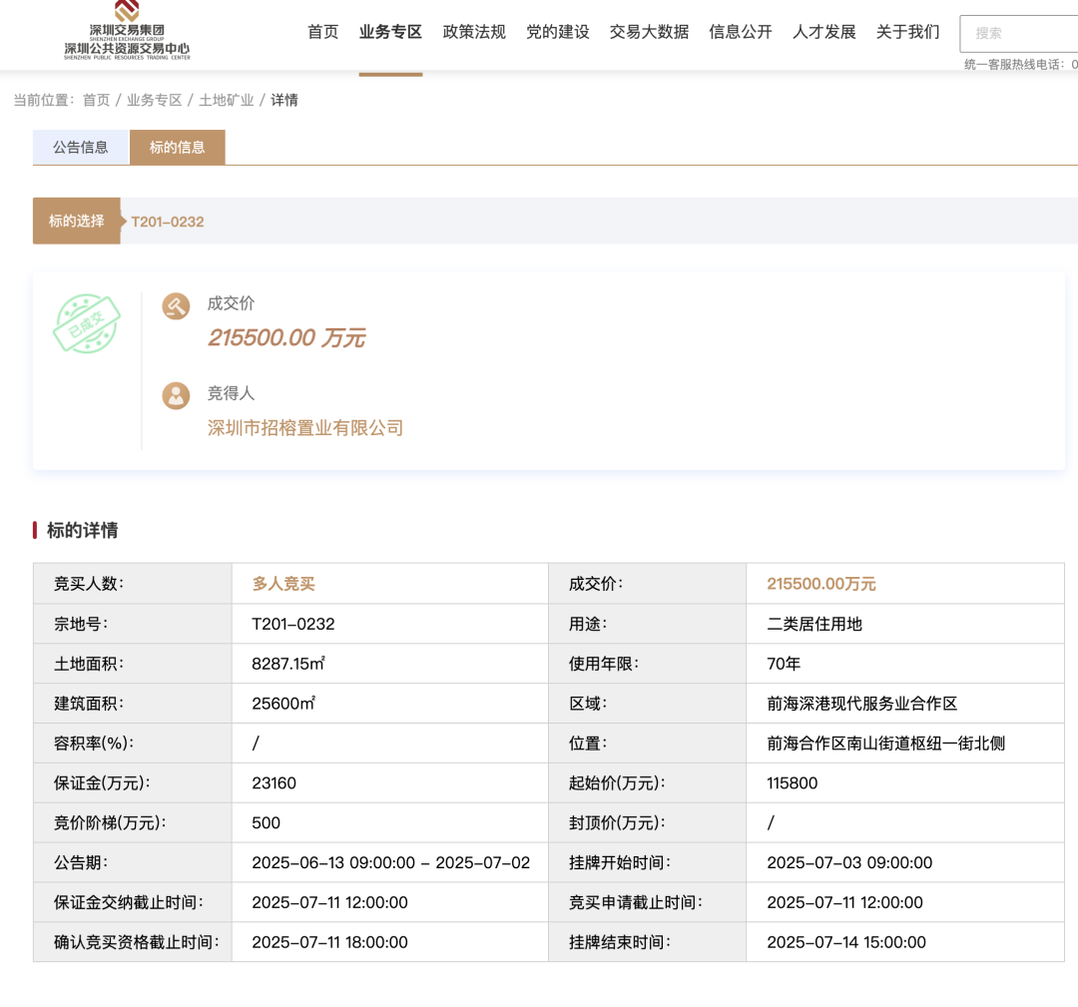Select 交易大数据 in the navigation bar
The height and width of the screenshot is (1007, 1078).
point(649,32)
